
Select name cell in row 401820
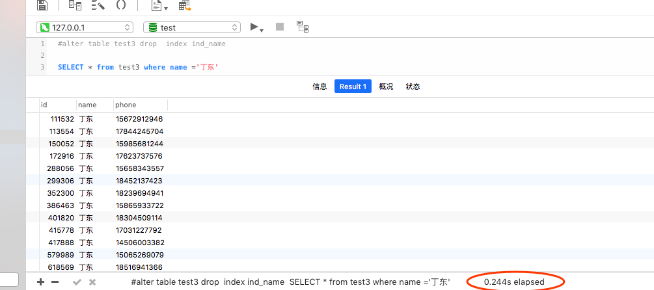86,218
